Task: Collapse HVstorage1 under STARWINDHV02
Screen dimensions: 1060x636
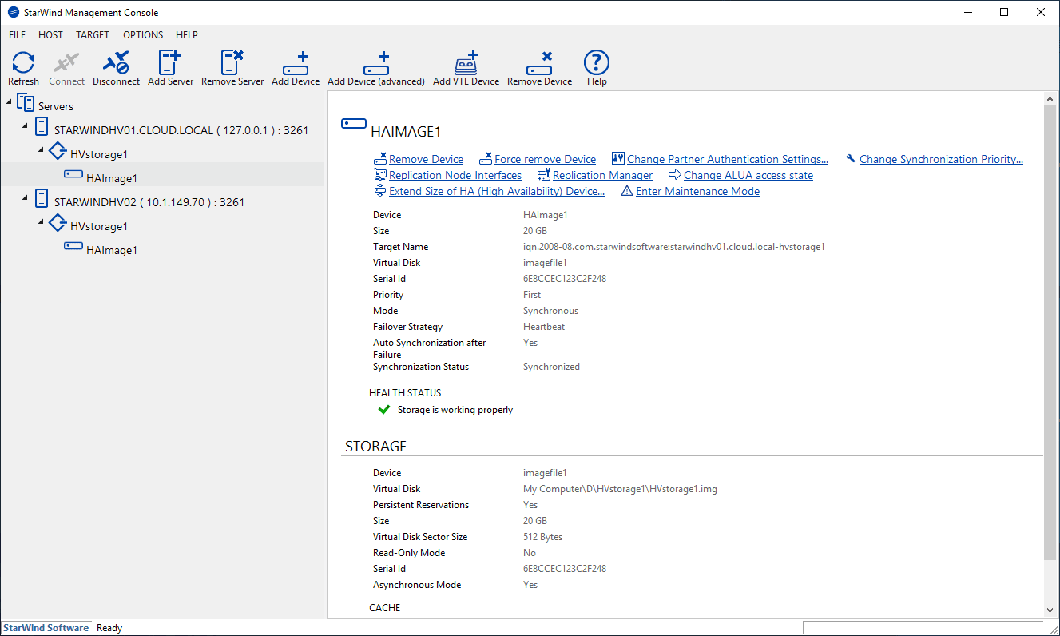Action: [x=42, y=222]
